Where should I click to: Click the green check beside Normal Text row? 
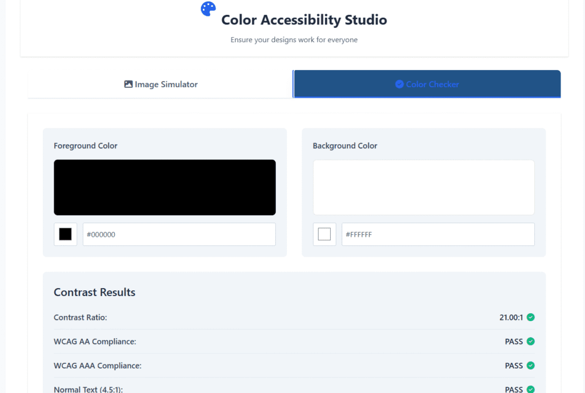(531, 390)
